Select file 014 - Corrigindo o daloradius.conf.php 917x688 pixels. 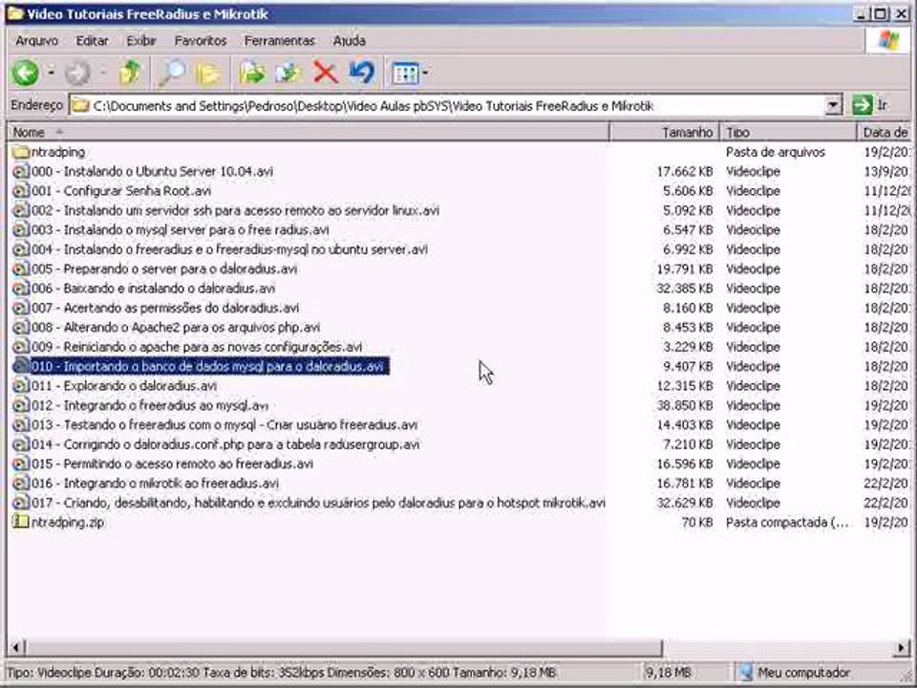click(225, 444)
